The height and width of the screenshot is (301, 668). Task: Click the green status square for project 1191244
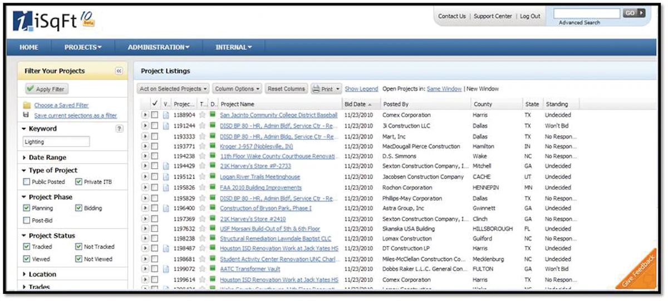[x=213, y=126]
